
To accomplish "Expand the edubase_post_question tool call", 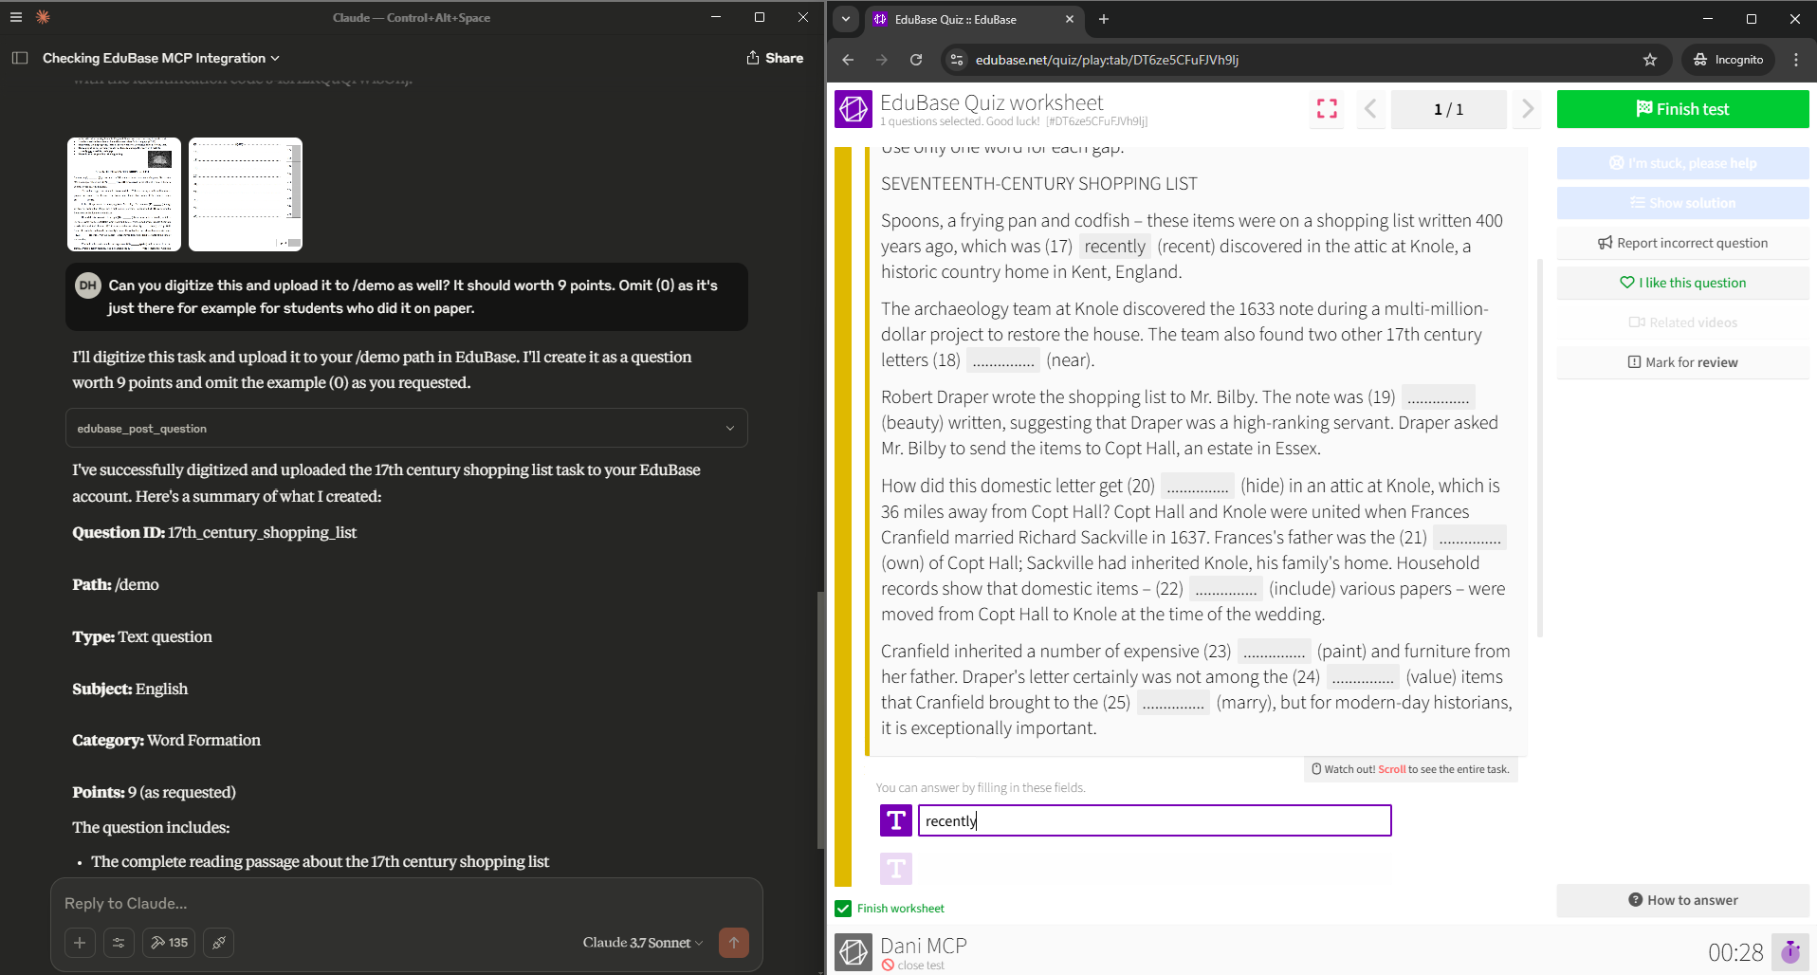I will [407, 428].
